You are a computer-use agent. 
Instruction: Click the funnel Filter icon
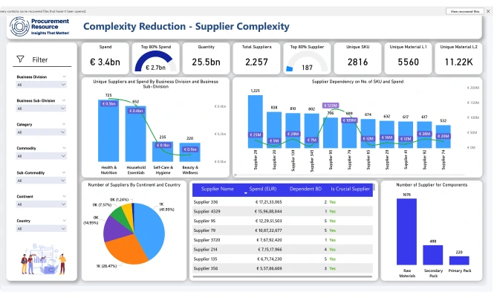click(x=20, y=59)
